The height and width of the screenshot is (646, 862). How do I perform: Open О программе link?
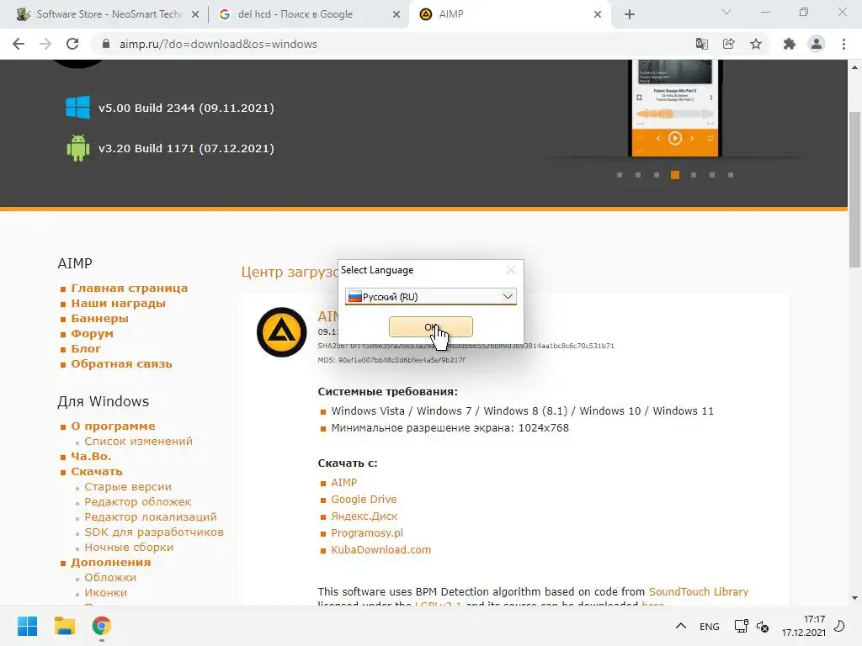click(113, 426)
